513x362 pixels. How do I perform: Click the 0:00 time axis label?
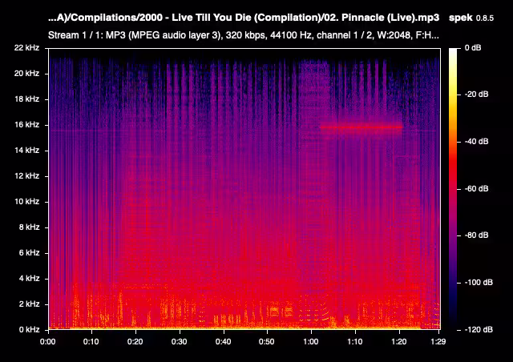[x=48, y=342]
